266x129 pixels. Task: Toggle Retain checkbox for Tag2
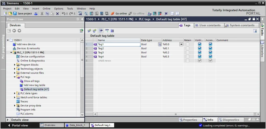click(188, 48)
